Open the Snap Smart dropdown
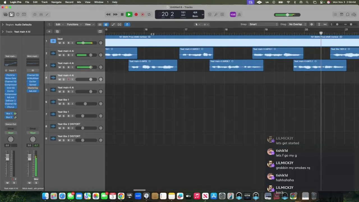The width and height of the screenshot is (359, 202). tap(263, 24)
